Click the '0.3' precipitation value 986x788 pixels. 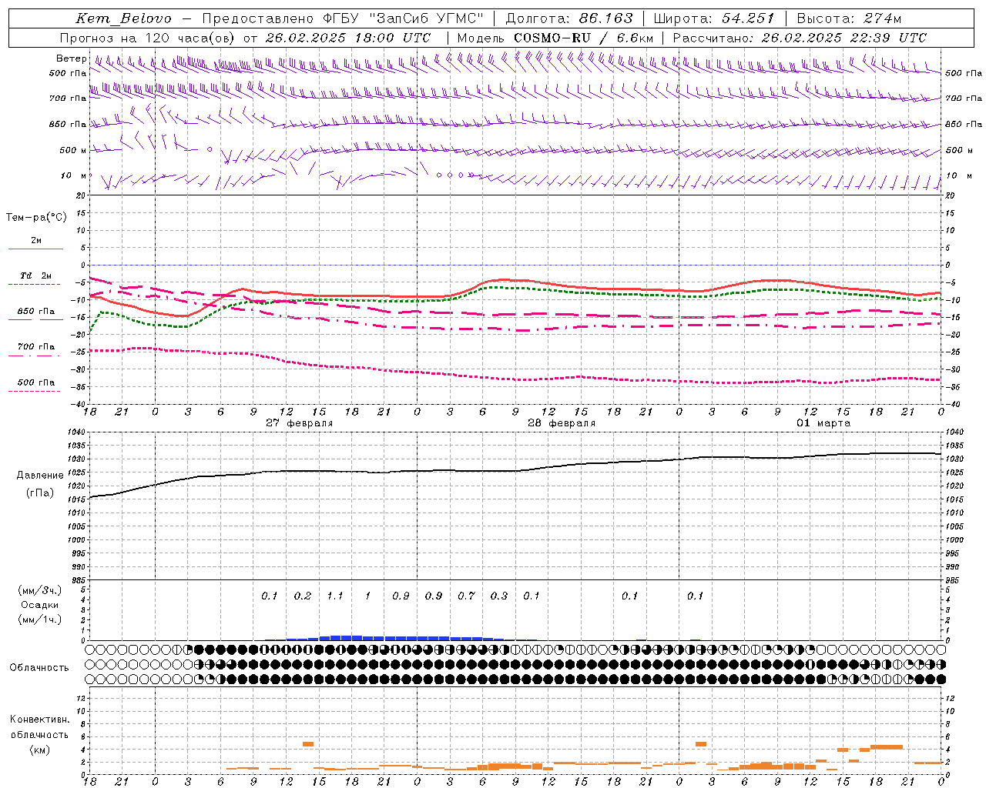(499, 596)
